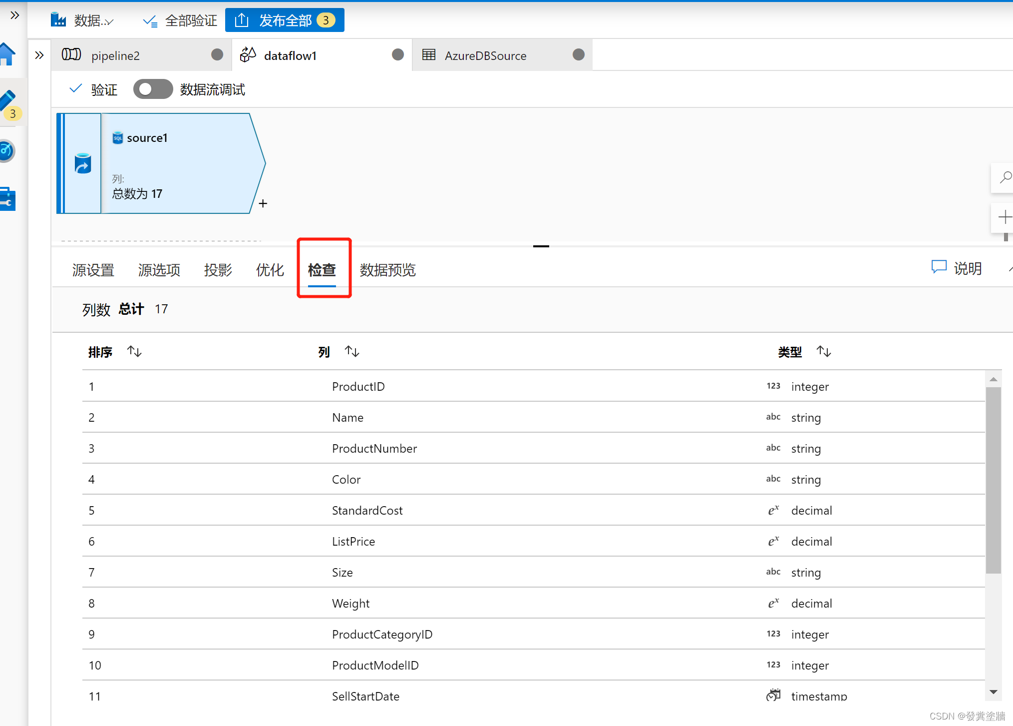Toggle the 数据流调试 debug switch

coord(153,89)
